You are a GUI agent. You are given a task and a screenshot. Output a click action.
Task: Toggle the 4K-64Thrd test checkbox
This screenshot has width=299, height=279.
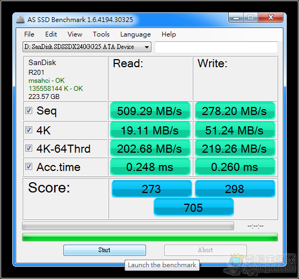[x=29, y=148]
